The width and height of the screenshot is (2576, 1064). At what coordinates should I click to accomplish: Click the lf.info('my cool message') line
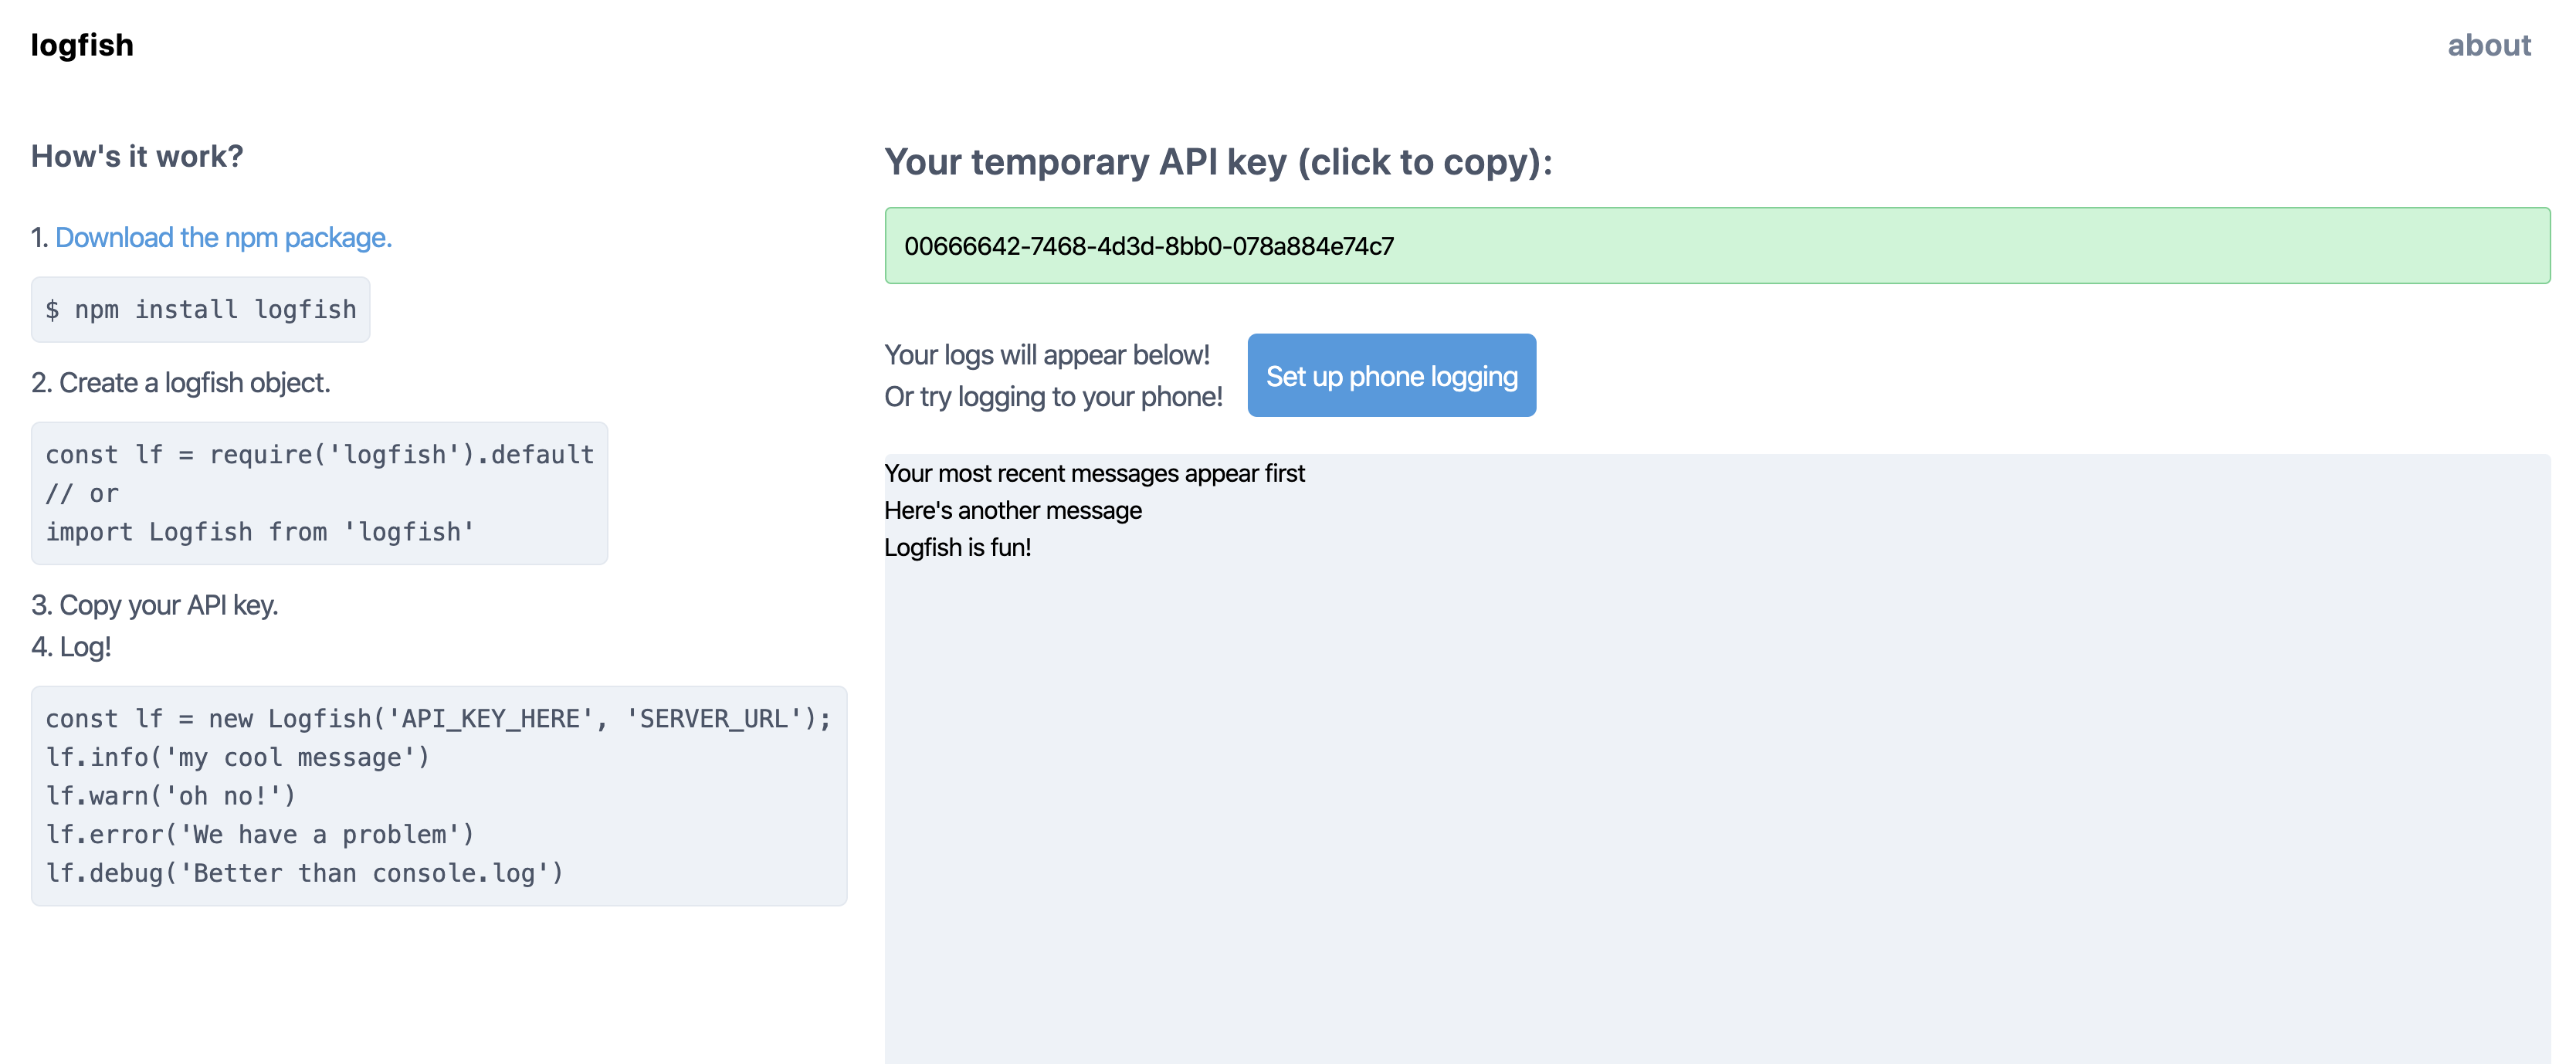pos(238,758)
